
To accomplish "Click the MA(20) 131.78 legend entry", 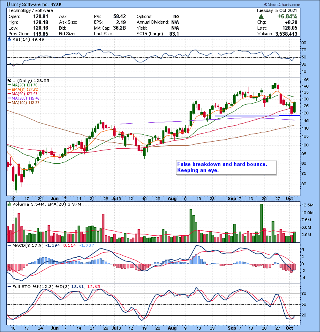I will click(22, 85).
